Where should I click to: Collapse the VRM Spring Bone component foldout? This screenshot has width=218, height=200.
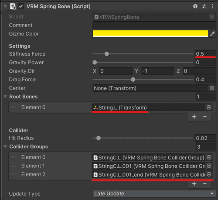pyautogui.click(x=5, y=6)
